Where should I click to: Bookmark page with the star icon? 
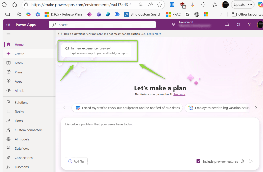(x=159, y=5)
